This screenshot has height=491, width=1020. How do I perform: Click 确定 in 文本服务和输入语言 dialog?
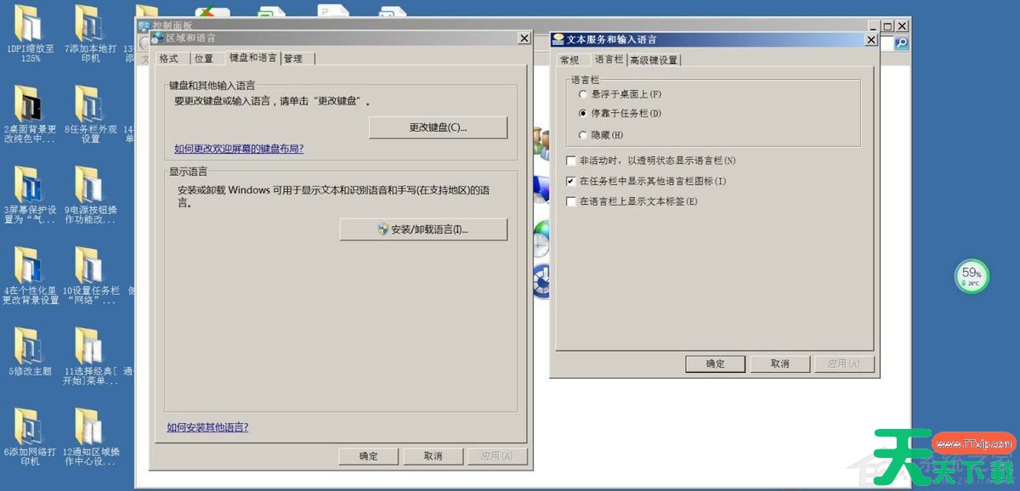point(716,364)
